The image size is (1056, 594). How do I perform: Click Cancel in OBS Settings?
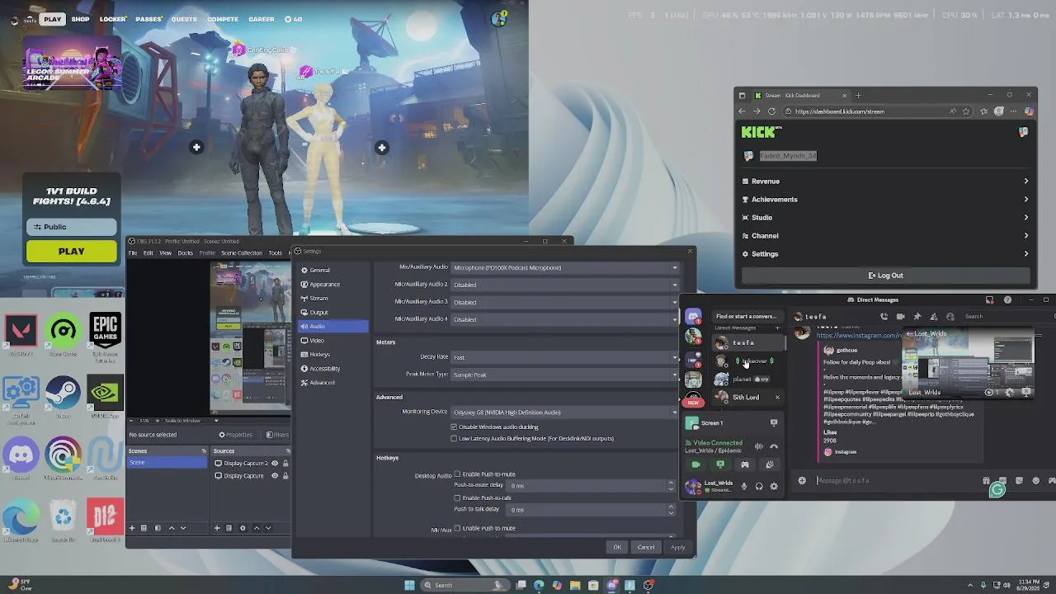click(646, 547)
